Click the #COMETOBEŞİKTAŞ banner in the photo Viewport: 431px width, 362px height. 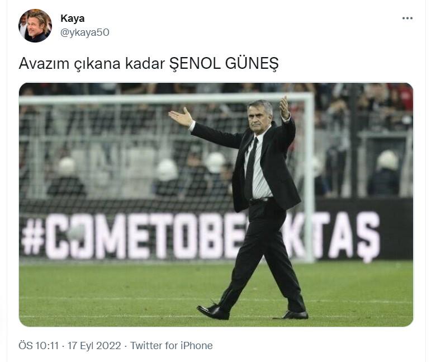point(201,237)
